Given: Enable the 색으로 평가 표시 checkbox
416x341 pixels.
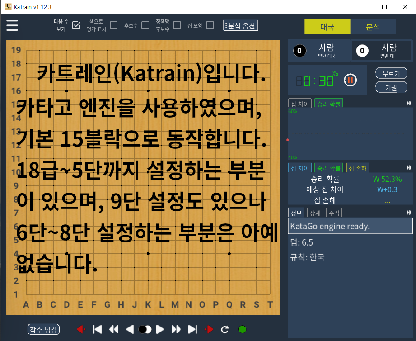Looking at the screenshot, I should (113, 25).
